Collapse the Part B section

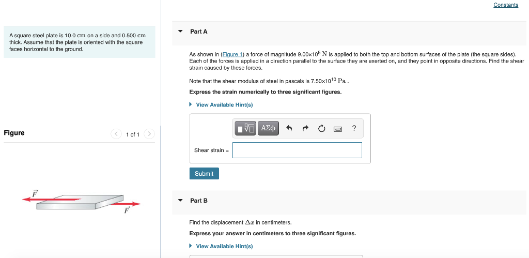coord(180,201)
